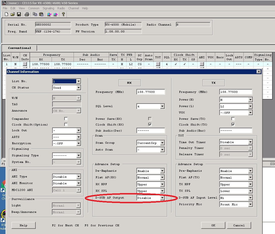Open the Scan Group dropdown

162,143
